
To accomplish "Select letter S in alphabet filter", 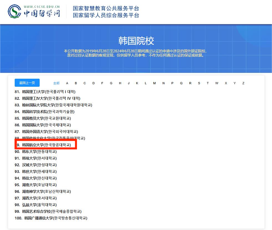I will 199,83.
